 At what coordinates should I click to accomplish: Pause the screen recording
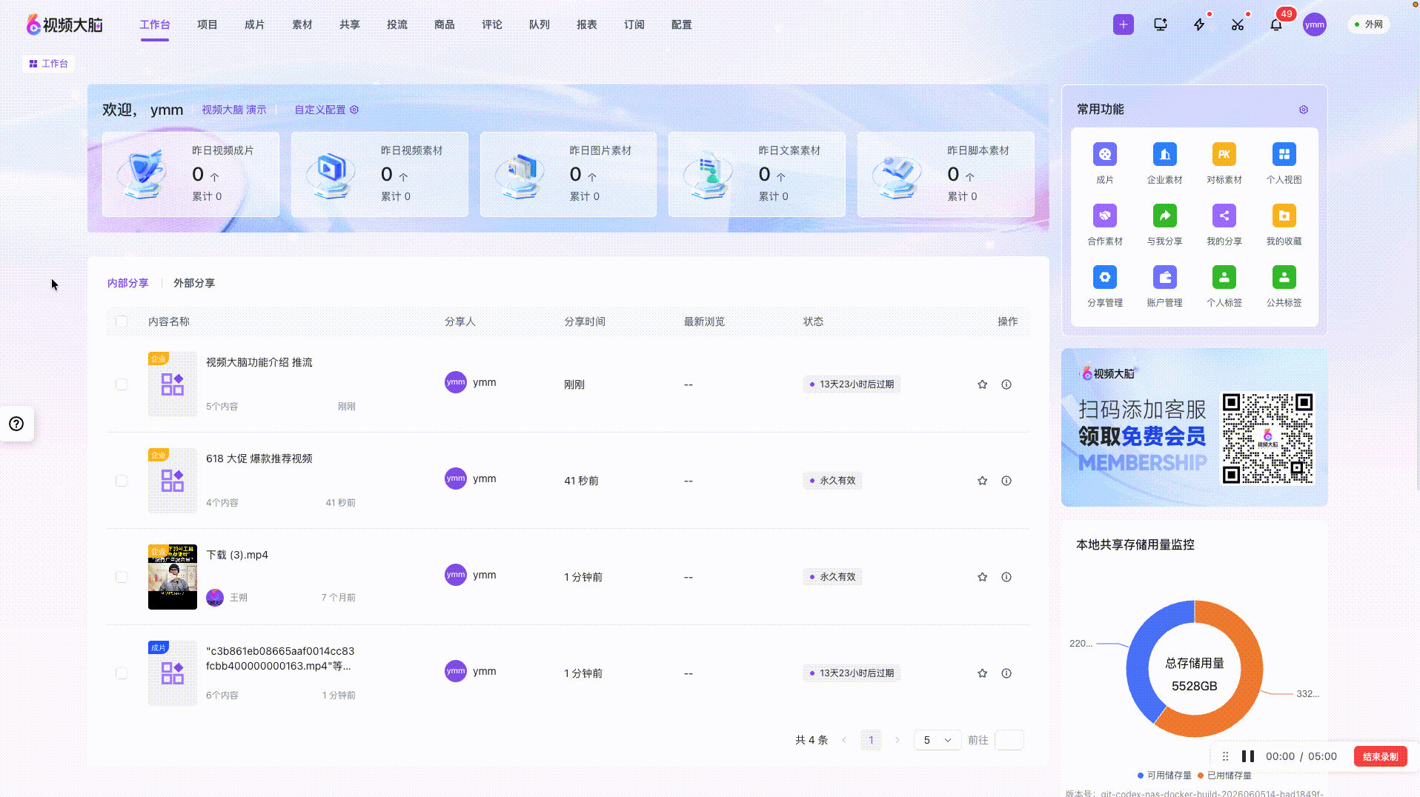pyautogui.click(x=1248, y=756)
